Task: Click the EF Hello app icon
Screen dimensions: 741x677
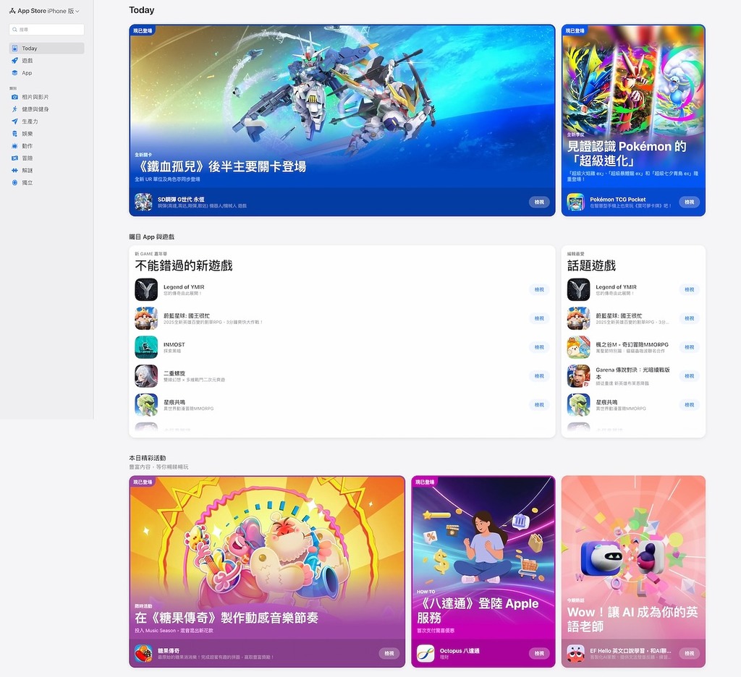Action: (x=576, y=652)
